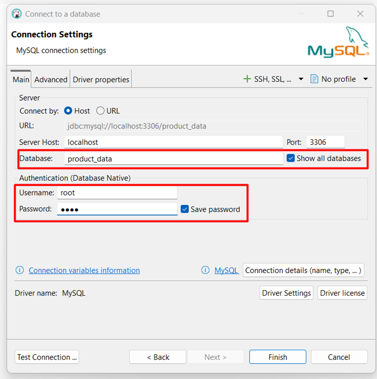Toggle Save password checkbox
377x379 pixels.
(x=185, y=209)
